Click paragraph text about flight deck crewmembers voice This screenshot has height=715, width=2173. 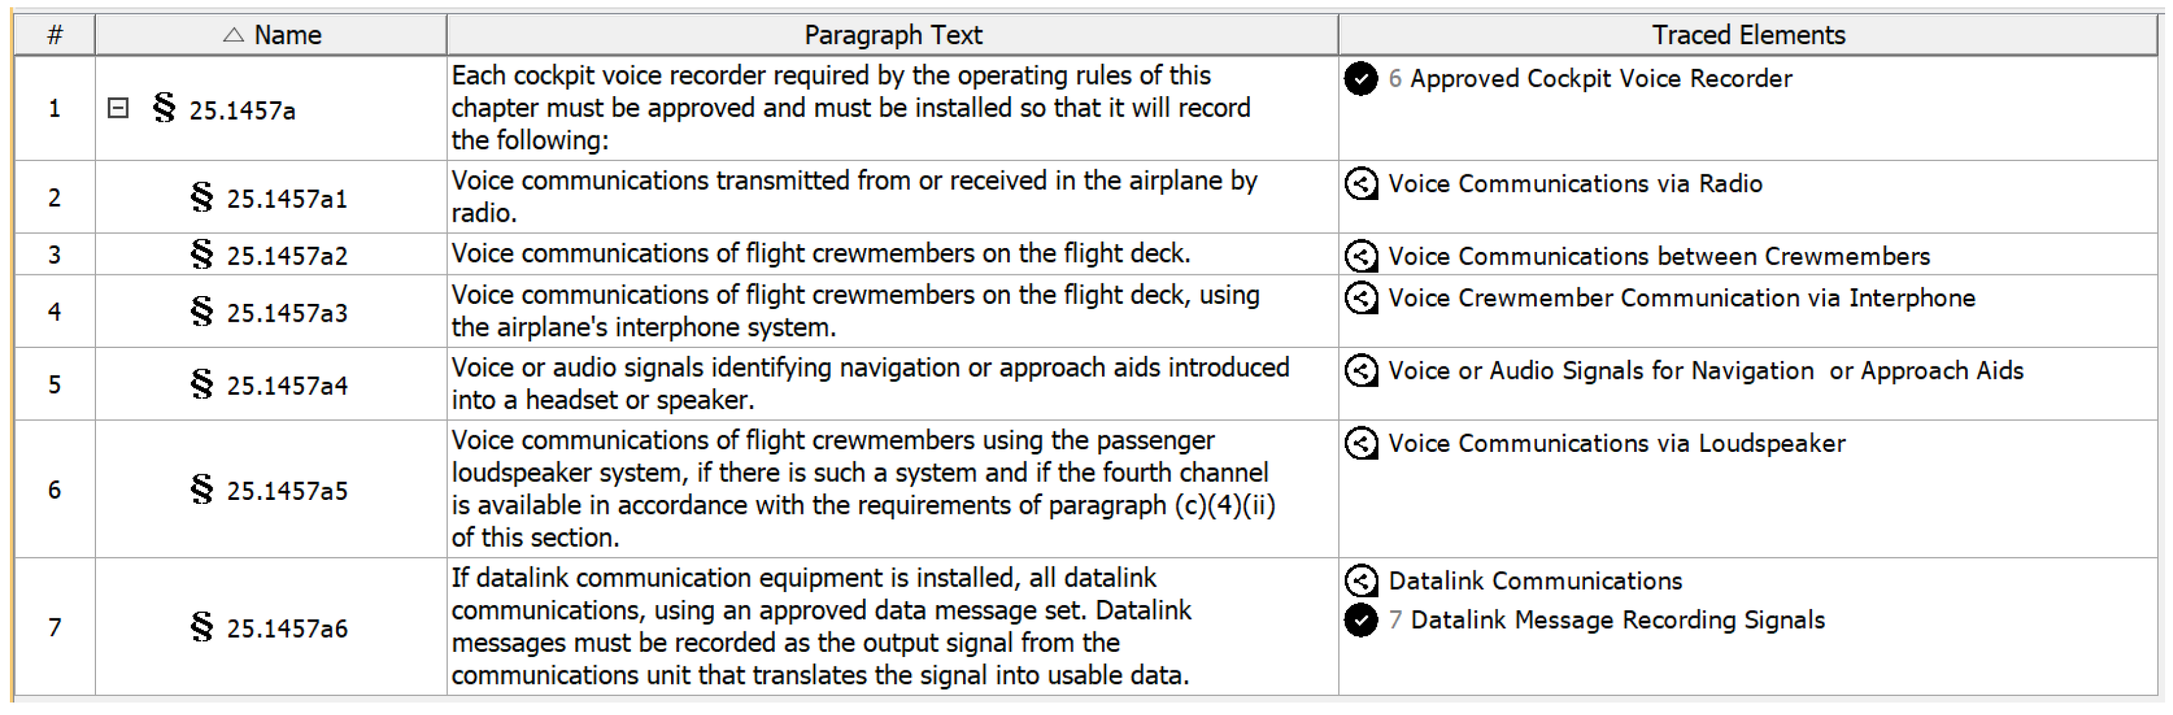tap(821, 254)
